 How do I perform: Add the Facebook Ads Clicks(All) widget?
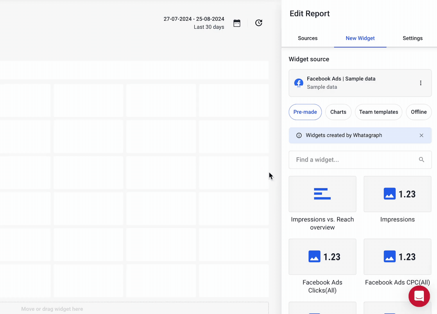(322, 257)
